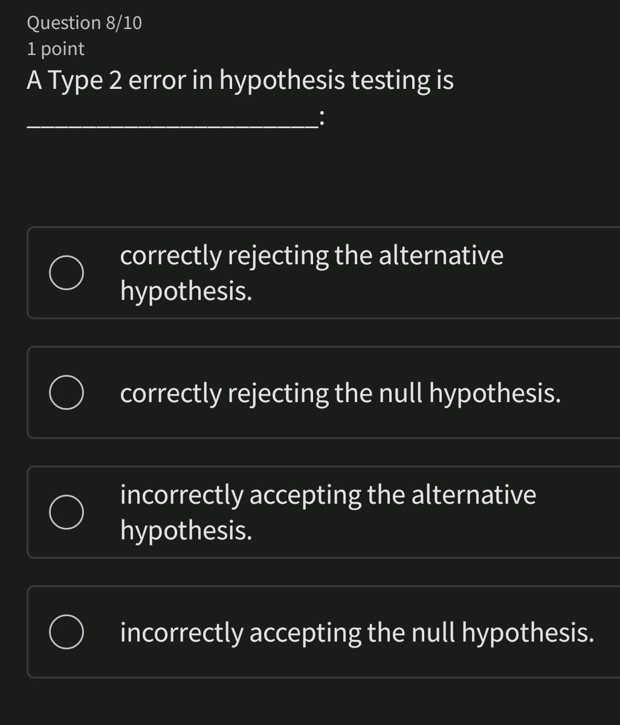
Task: Click the 1 point label
Action: coord(54,48)
